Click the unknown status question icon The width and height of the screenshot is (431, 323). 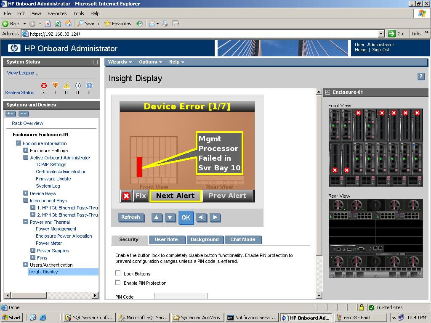[89, 86]
